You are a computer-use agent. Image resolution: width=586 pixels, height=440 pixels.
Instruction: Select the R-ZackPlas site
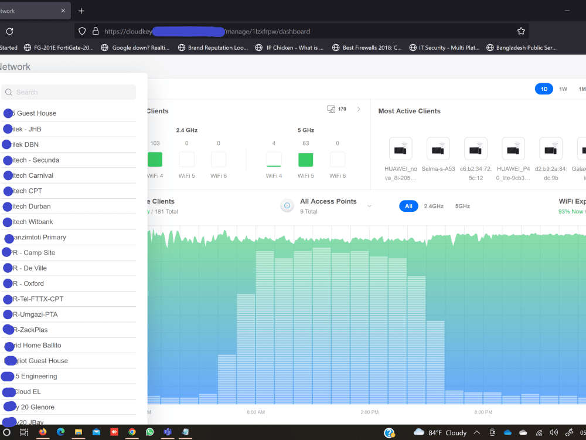point(69,330)
